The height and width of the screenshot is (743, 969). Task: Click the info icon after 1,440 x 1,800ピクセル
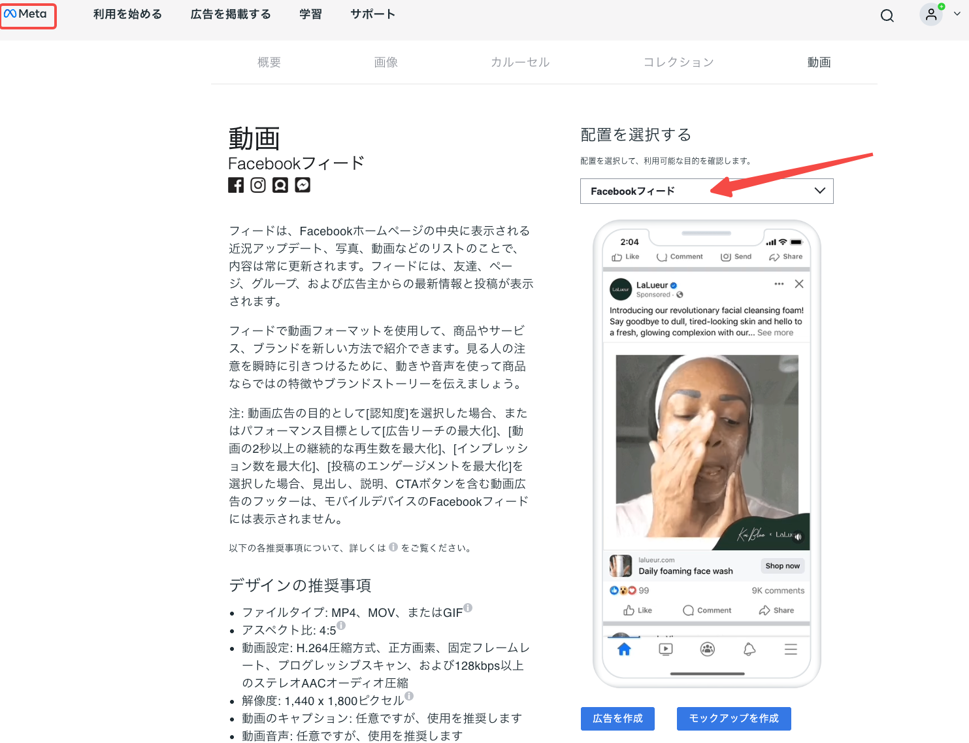pos(409,696)
